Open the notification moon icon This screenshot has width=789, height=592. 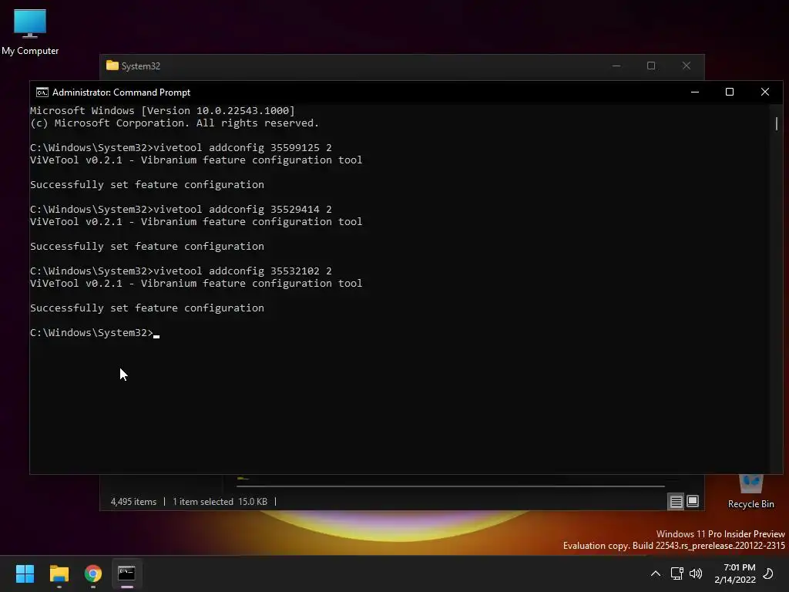tap(768, 573)
